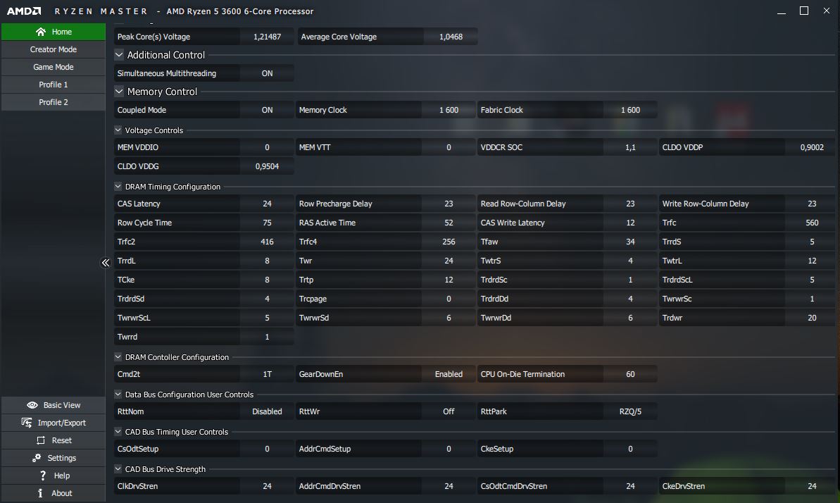Click the Trfc4 value 256
The image size is (840, 503).
449,242
